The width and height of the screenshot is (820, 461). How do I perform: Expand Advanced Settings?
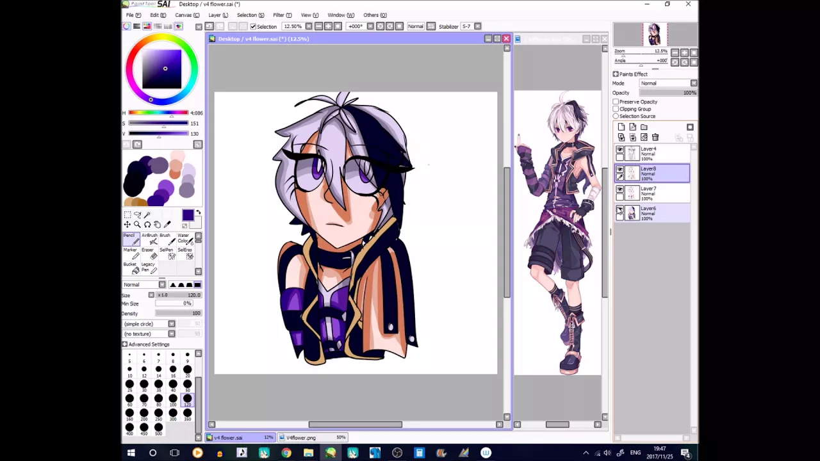tap(125, 344)
